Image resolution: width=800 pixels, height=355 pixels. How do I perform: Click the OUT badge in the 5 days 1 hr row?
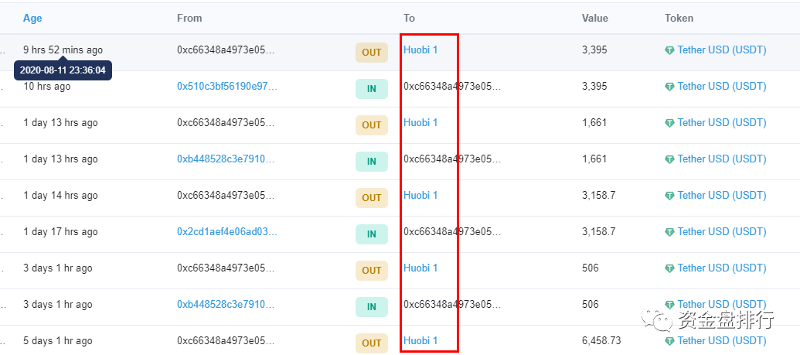(372, 343)
